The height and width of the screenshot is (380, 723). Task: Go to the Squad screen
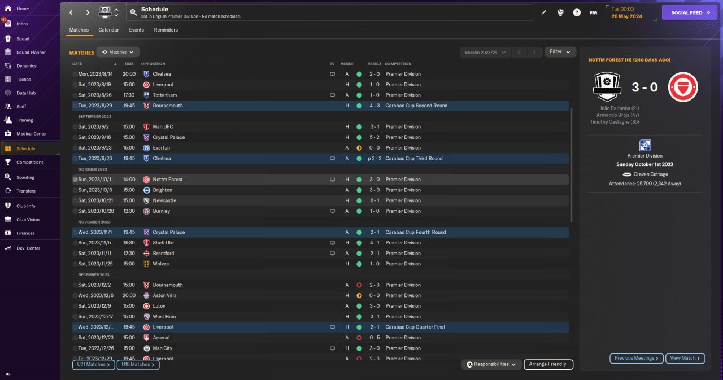(x=23, y=39)
